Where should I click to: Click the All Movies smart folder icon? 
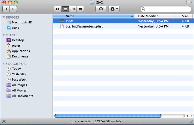(9, 90)
